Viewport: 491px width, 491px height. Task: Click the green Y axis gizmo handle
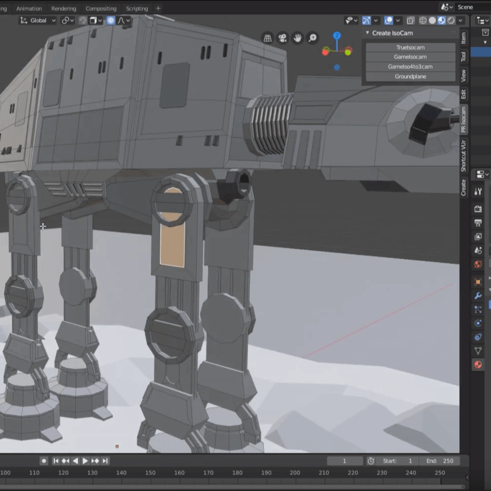tap(348, 52)
